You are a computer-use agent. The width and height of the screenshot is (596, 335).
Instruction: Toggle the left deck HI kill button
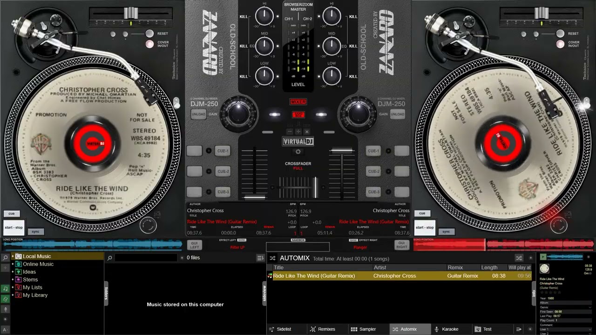tap(244, 16)
